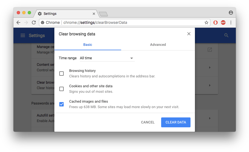Click the 'Cookies and other site data' label
This screenshot has height=152, width=249.
click(x=91, y=86)
